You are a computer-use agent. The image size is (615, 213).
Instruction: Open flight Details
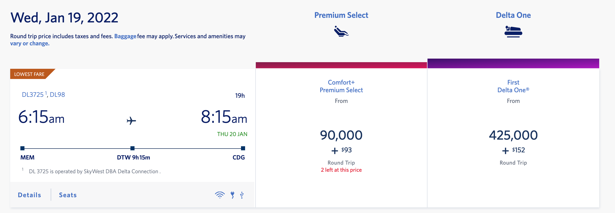29,195
